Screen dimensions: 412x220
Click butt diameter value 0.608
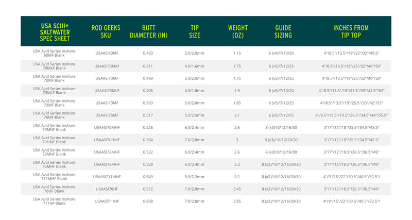(148, 201)
